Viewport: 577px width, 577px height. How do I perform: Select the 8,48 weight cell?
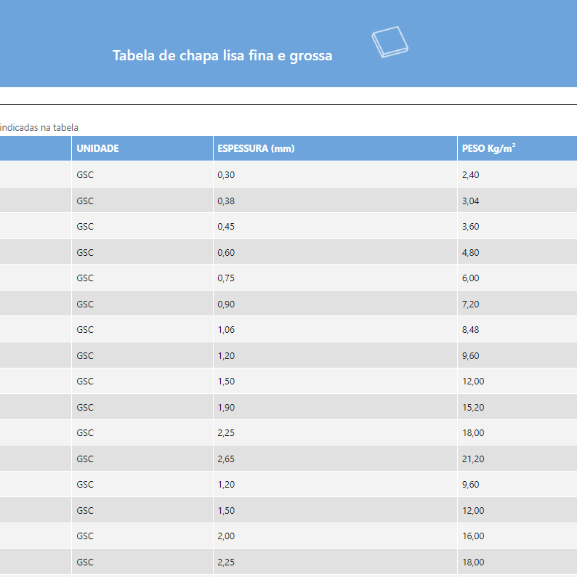pyautogui.click(x=471, y=330)
